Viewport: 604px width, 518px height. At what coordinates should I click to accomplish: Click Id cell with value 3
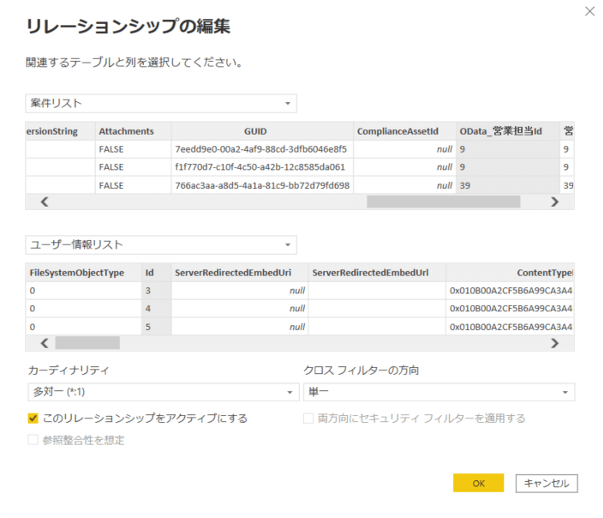pyautogui.click(x=157, y=291)
